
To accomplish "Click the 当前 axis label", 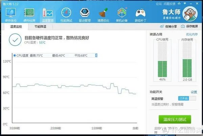I will 135,128.
